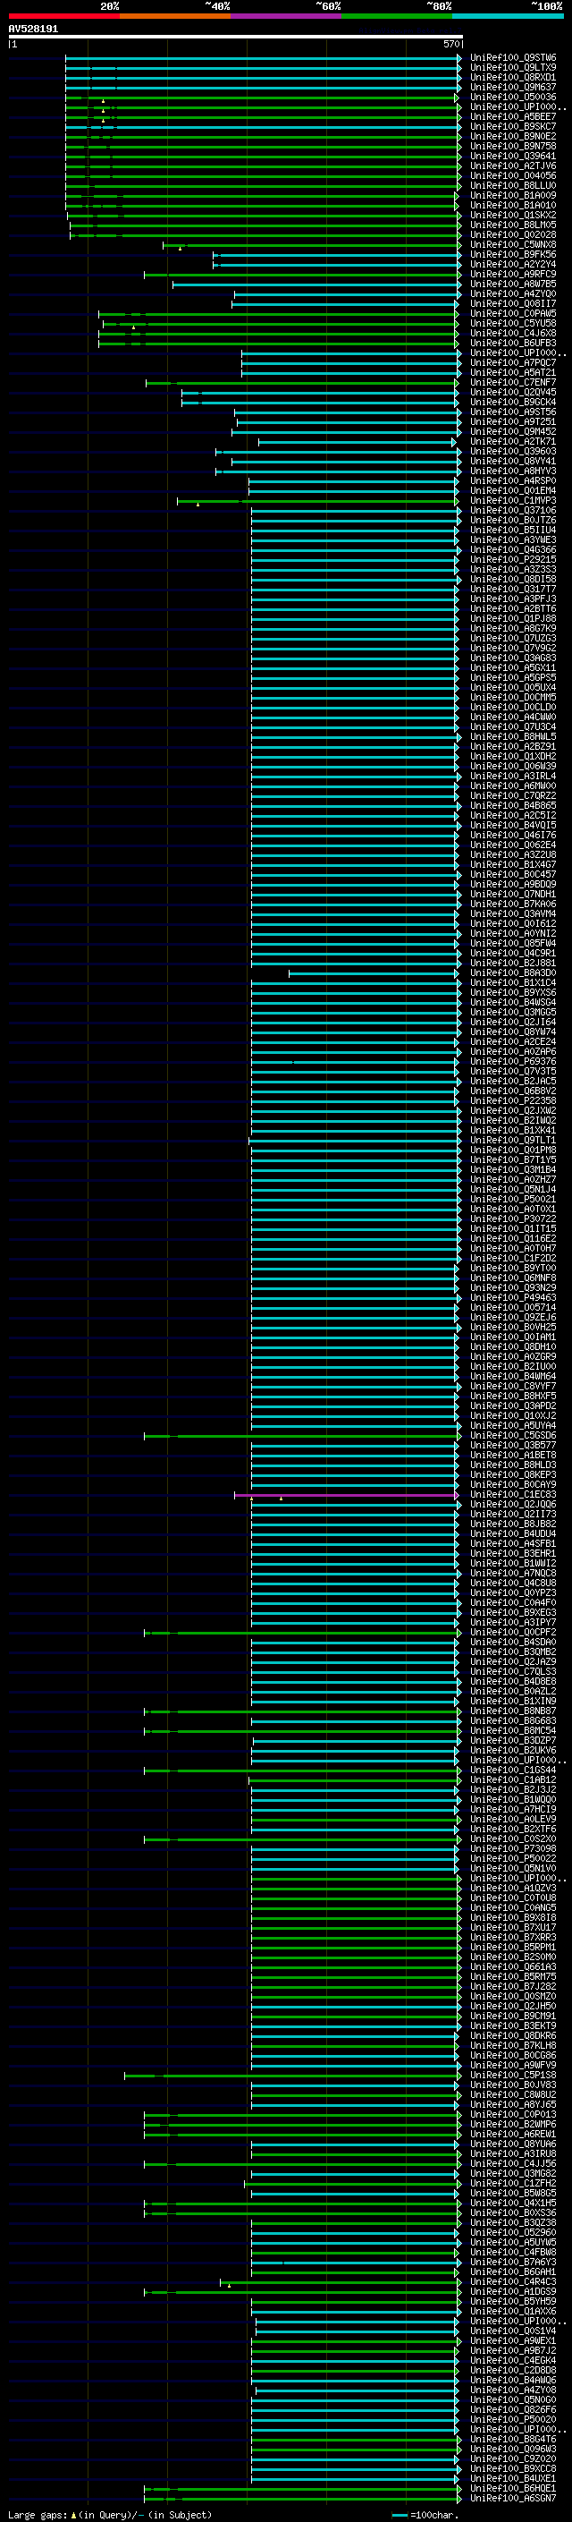This screenshot has height=2522, width=572.
Task: Select the UniRef100_O50036 label
Action: click(x=513, y=97)
